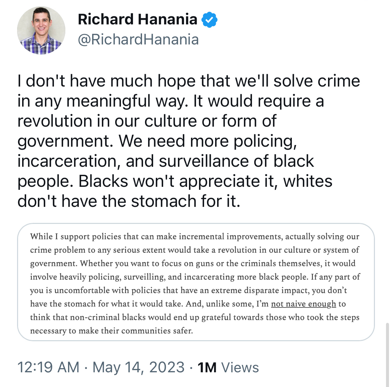Open the @RichardHanania handle link
Screen dimensions: 392x387
pos(138,39)
